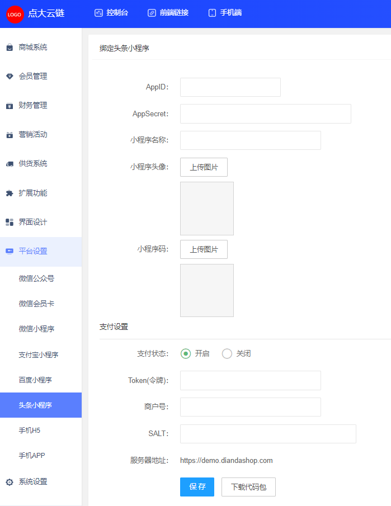Click the 财务管理 finance icon
Image resolution: width=391 pixels, height=506 pixels.
[x=10, y=106]
